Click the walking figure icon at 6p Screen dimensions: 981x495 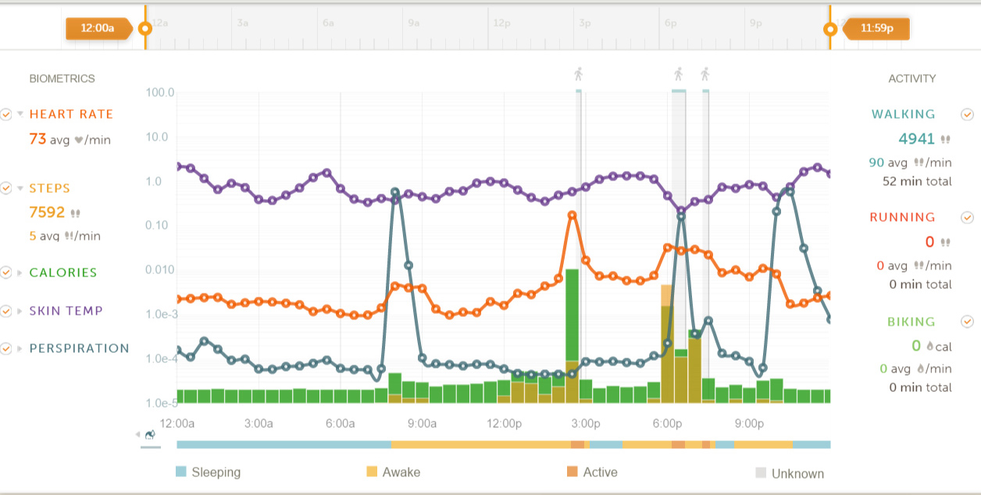coord(678,74)
